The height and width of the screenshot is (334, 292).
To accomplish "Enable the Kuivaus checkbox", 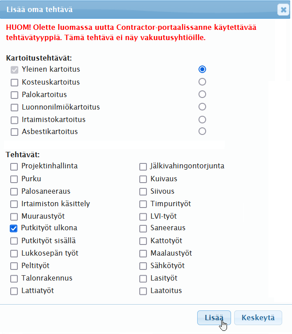I will coord(143,179).
